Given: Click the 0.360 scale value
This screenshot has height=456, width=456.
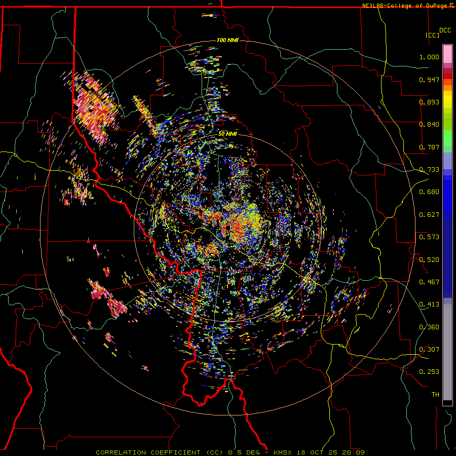Looking at the screenshot, I should click(x=429, y=327).
